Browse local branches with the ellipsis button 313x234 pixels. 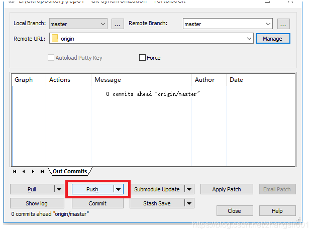click(x=118, y=24)
